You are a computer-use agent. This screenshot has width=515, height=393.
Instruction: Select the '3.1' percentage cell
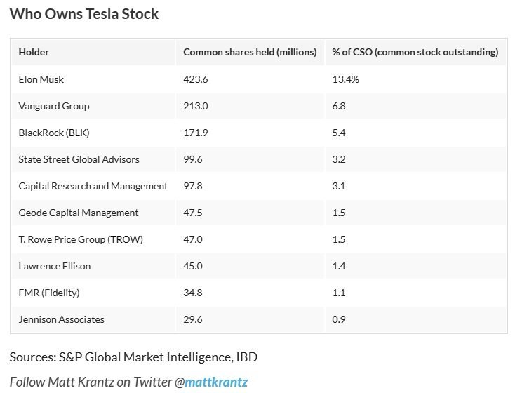[x=415, y=186]
